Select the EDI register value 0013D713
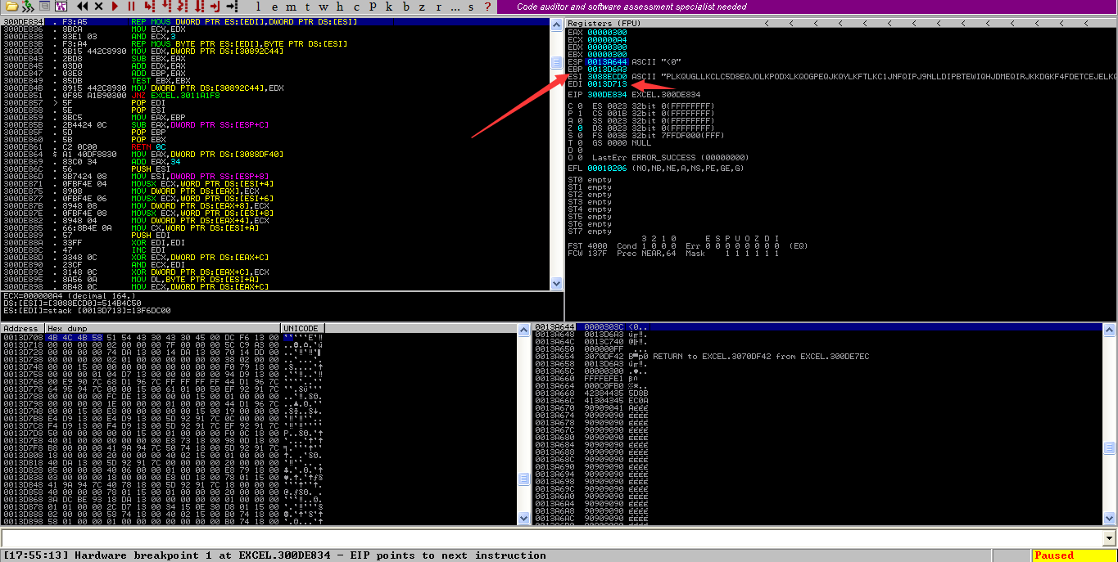This screenshot has width=1118, height=562. click(x=607, y=83)
